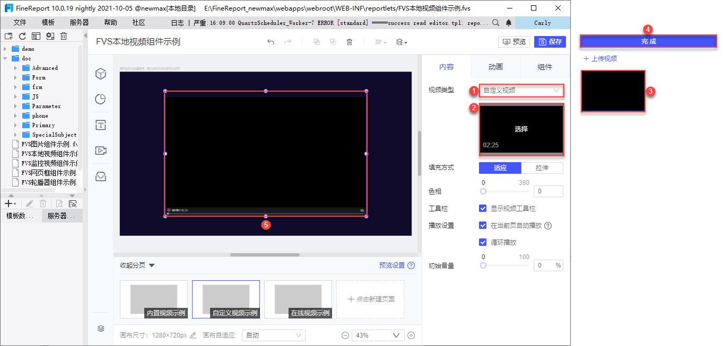Expand the demo folder in file tree
Viewport: 723px width, 346px height.
click(x=6, y=49)
